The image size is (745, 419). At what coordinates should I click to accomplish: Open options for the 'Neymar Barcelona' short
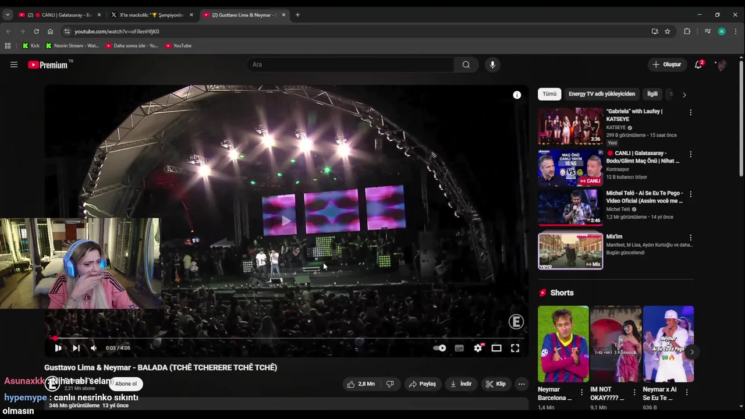582,392
